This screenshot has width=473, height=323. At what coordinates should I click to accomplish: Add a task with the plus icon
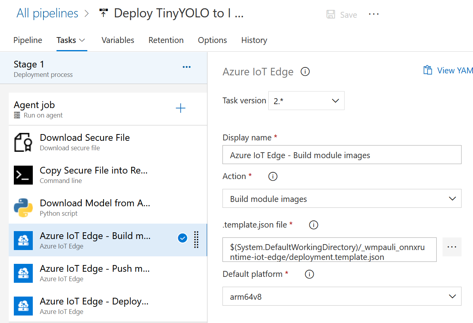click(x=181, y=108)
